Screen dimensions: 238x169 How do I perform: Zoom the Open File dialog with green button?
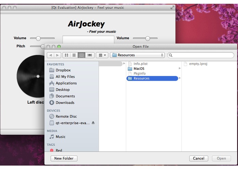pyautogui.click(x=59, y=47)
